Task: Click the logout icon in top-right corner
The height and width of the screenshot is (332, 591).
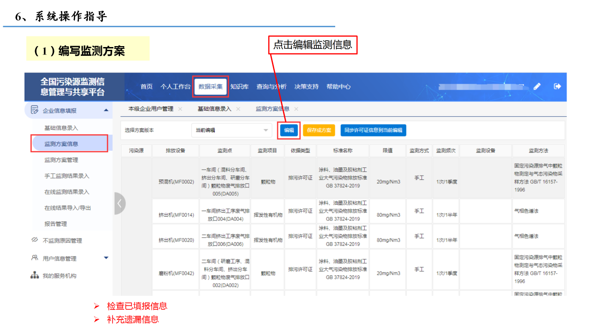Action: point(557,86)
